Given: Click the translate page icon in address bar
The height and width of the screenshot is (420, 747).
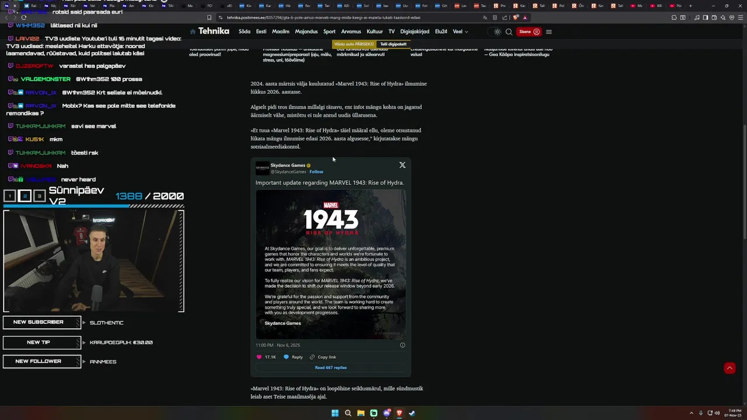Looking at the screenshot, I should pos(485,17).
